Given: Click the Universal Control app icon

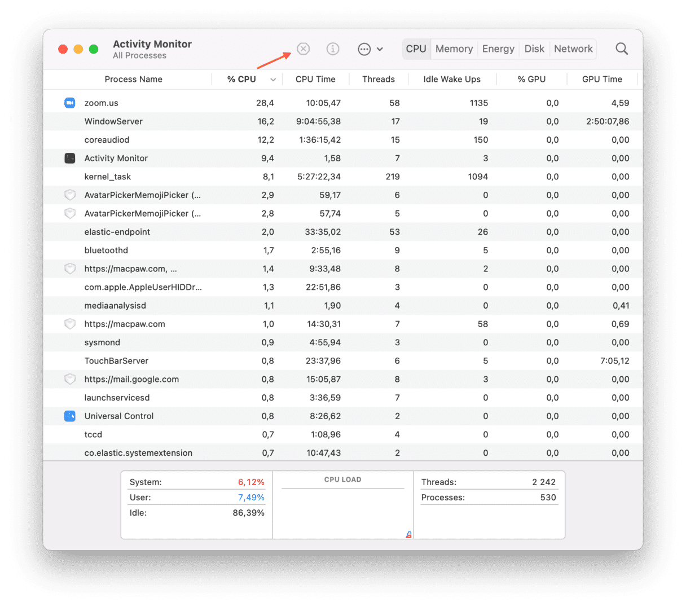Looking at the screenshot, I should (x=70, y=416).
